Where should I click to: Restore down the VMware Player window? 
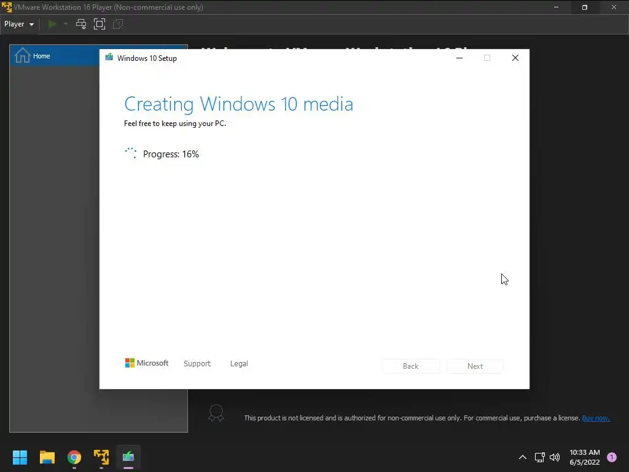pos(585,7)
